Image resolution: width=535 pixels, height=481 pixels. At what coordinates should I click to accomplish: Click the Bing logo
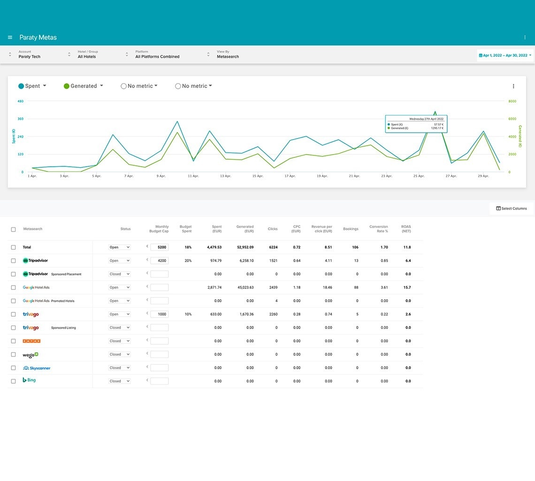[29, 380]
